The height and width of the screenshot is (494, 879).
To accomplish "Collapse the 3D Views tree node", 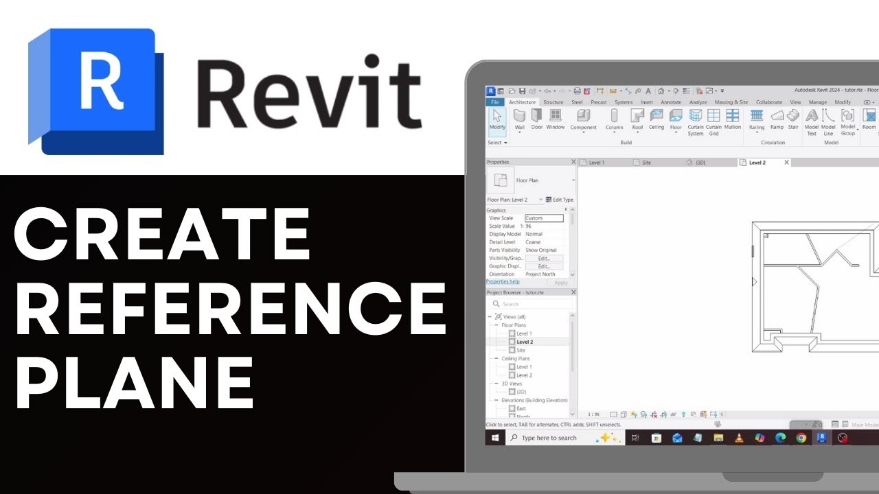I will pyautogui.click(x=496, y=384).
